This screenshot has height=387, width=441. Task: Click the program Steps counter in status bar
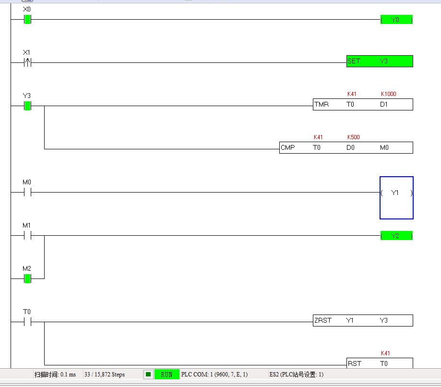click(x=104, y=375)
